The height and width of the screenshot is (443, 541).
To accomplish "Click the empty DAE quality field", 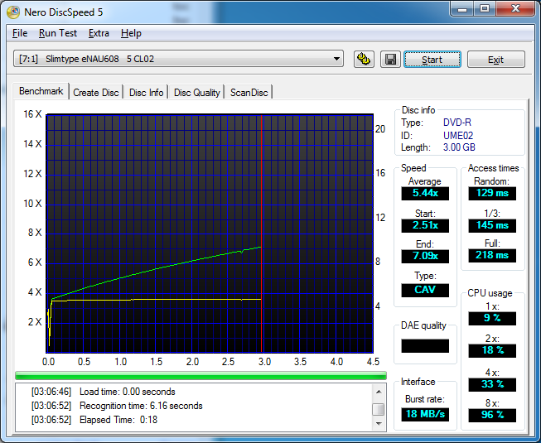I will click(x=425, y=346).
